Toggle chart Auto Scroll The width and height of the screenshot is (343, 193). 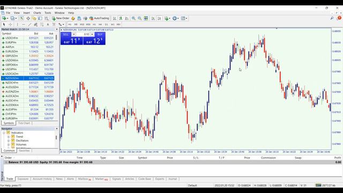pos(153,18)
